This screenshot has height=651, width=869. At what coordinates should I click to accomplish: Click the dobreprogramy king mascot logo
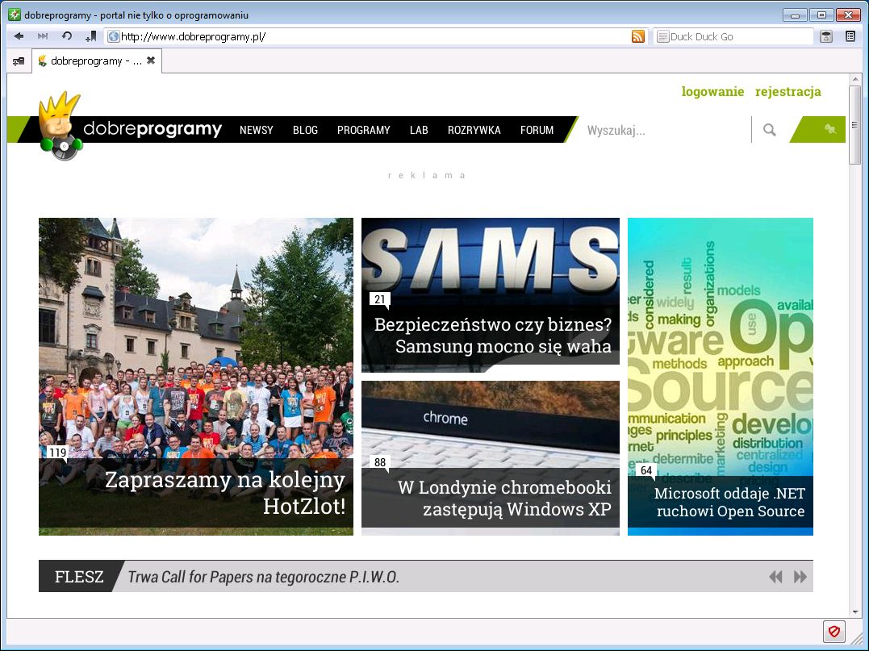(x=60, y=127)
